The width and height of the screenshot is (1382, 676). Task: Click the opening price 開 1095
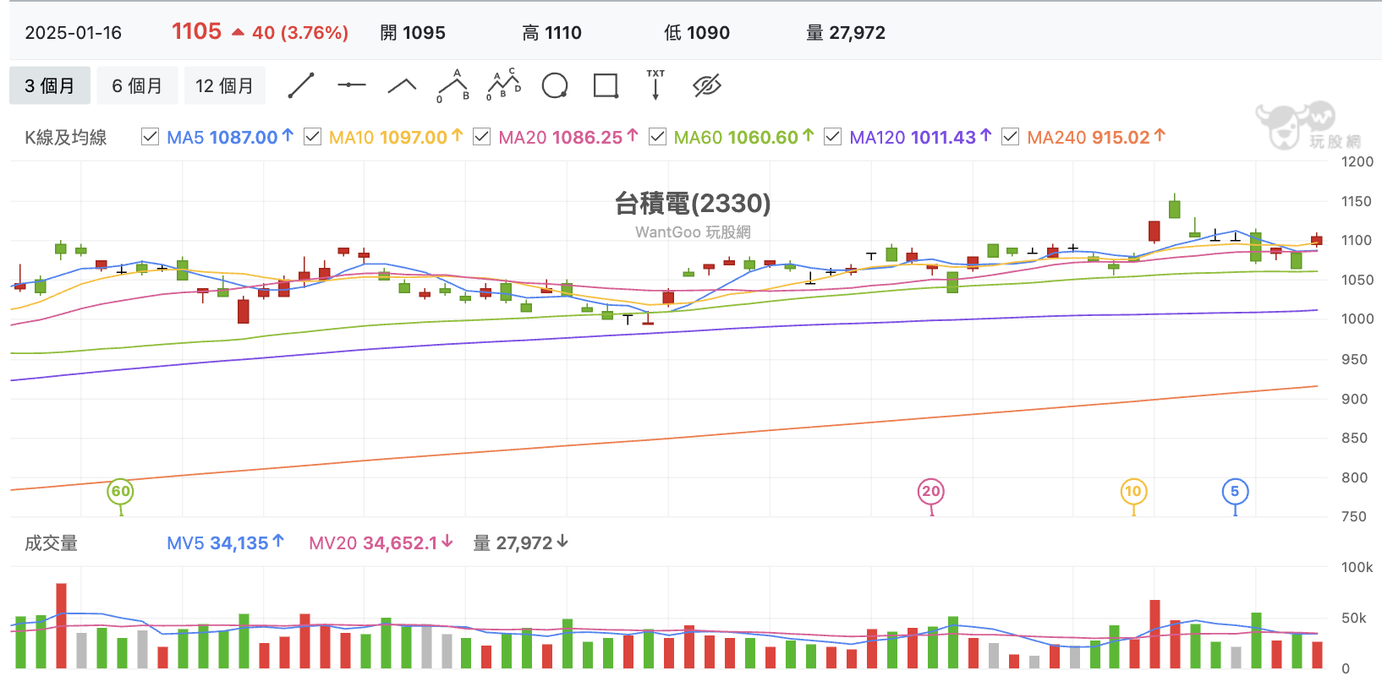pos(413,33)
